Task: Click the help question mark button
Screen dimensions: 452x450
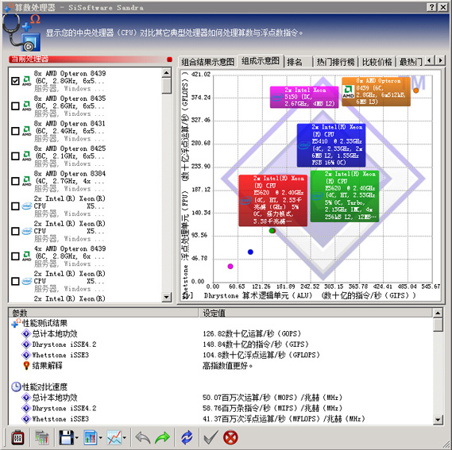Action: click(x=431, y=7)
